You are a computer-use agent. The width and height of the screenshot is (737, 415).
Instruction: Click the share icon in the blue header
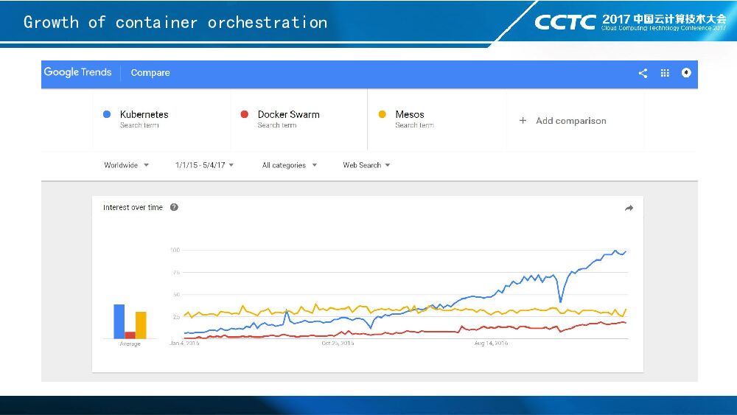point(643,73)
